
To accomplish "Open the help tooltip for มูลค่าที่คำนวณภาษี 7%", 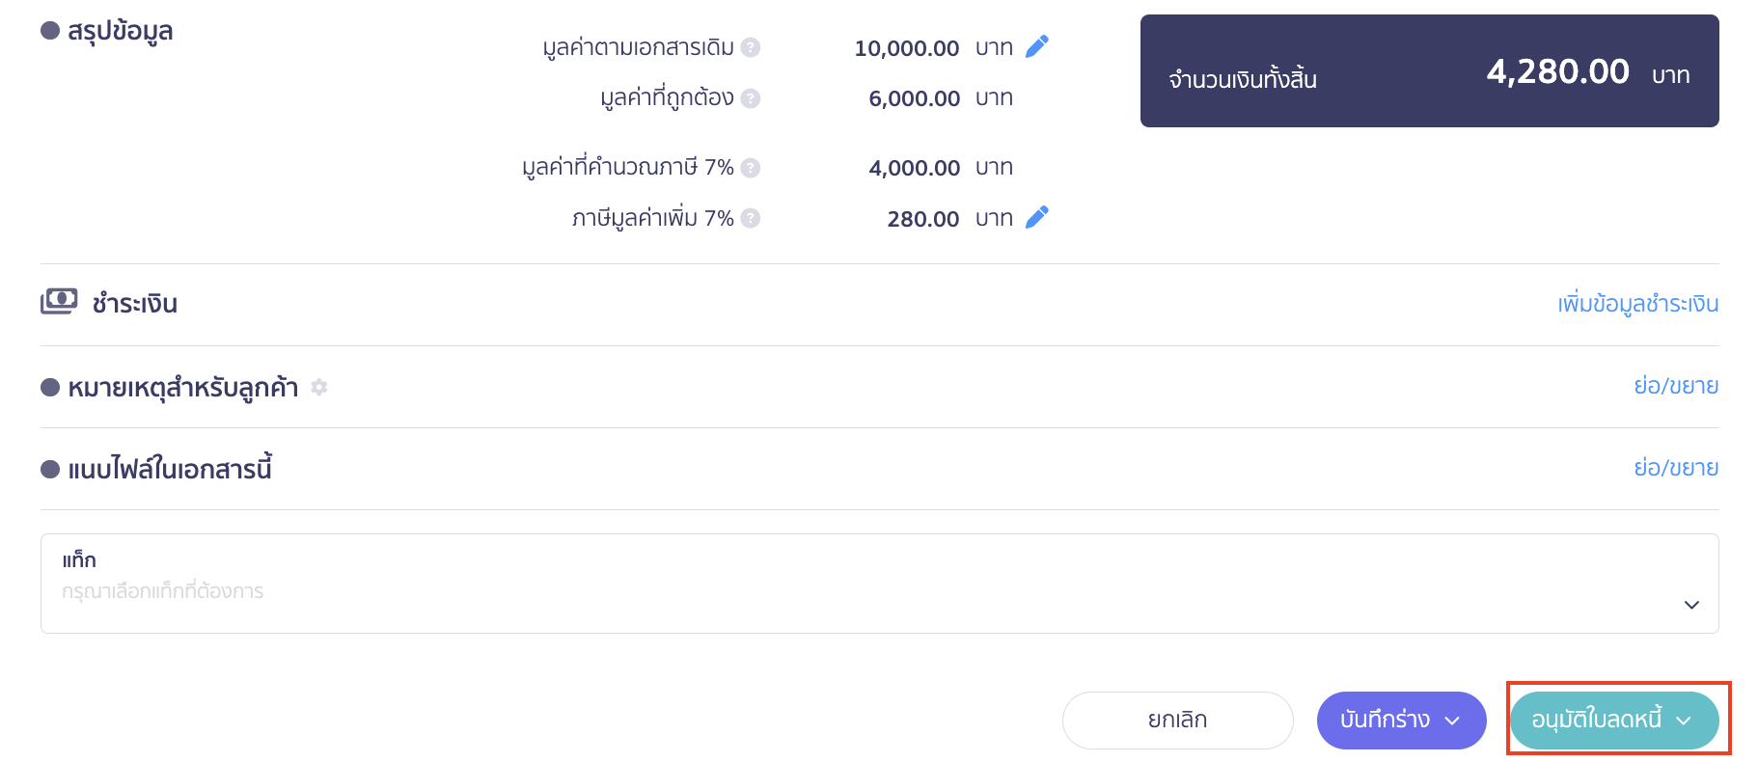I will click(752, 167).
